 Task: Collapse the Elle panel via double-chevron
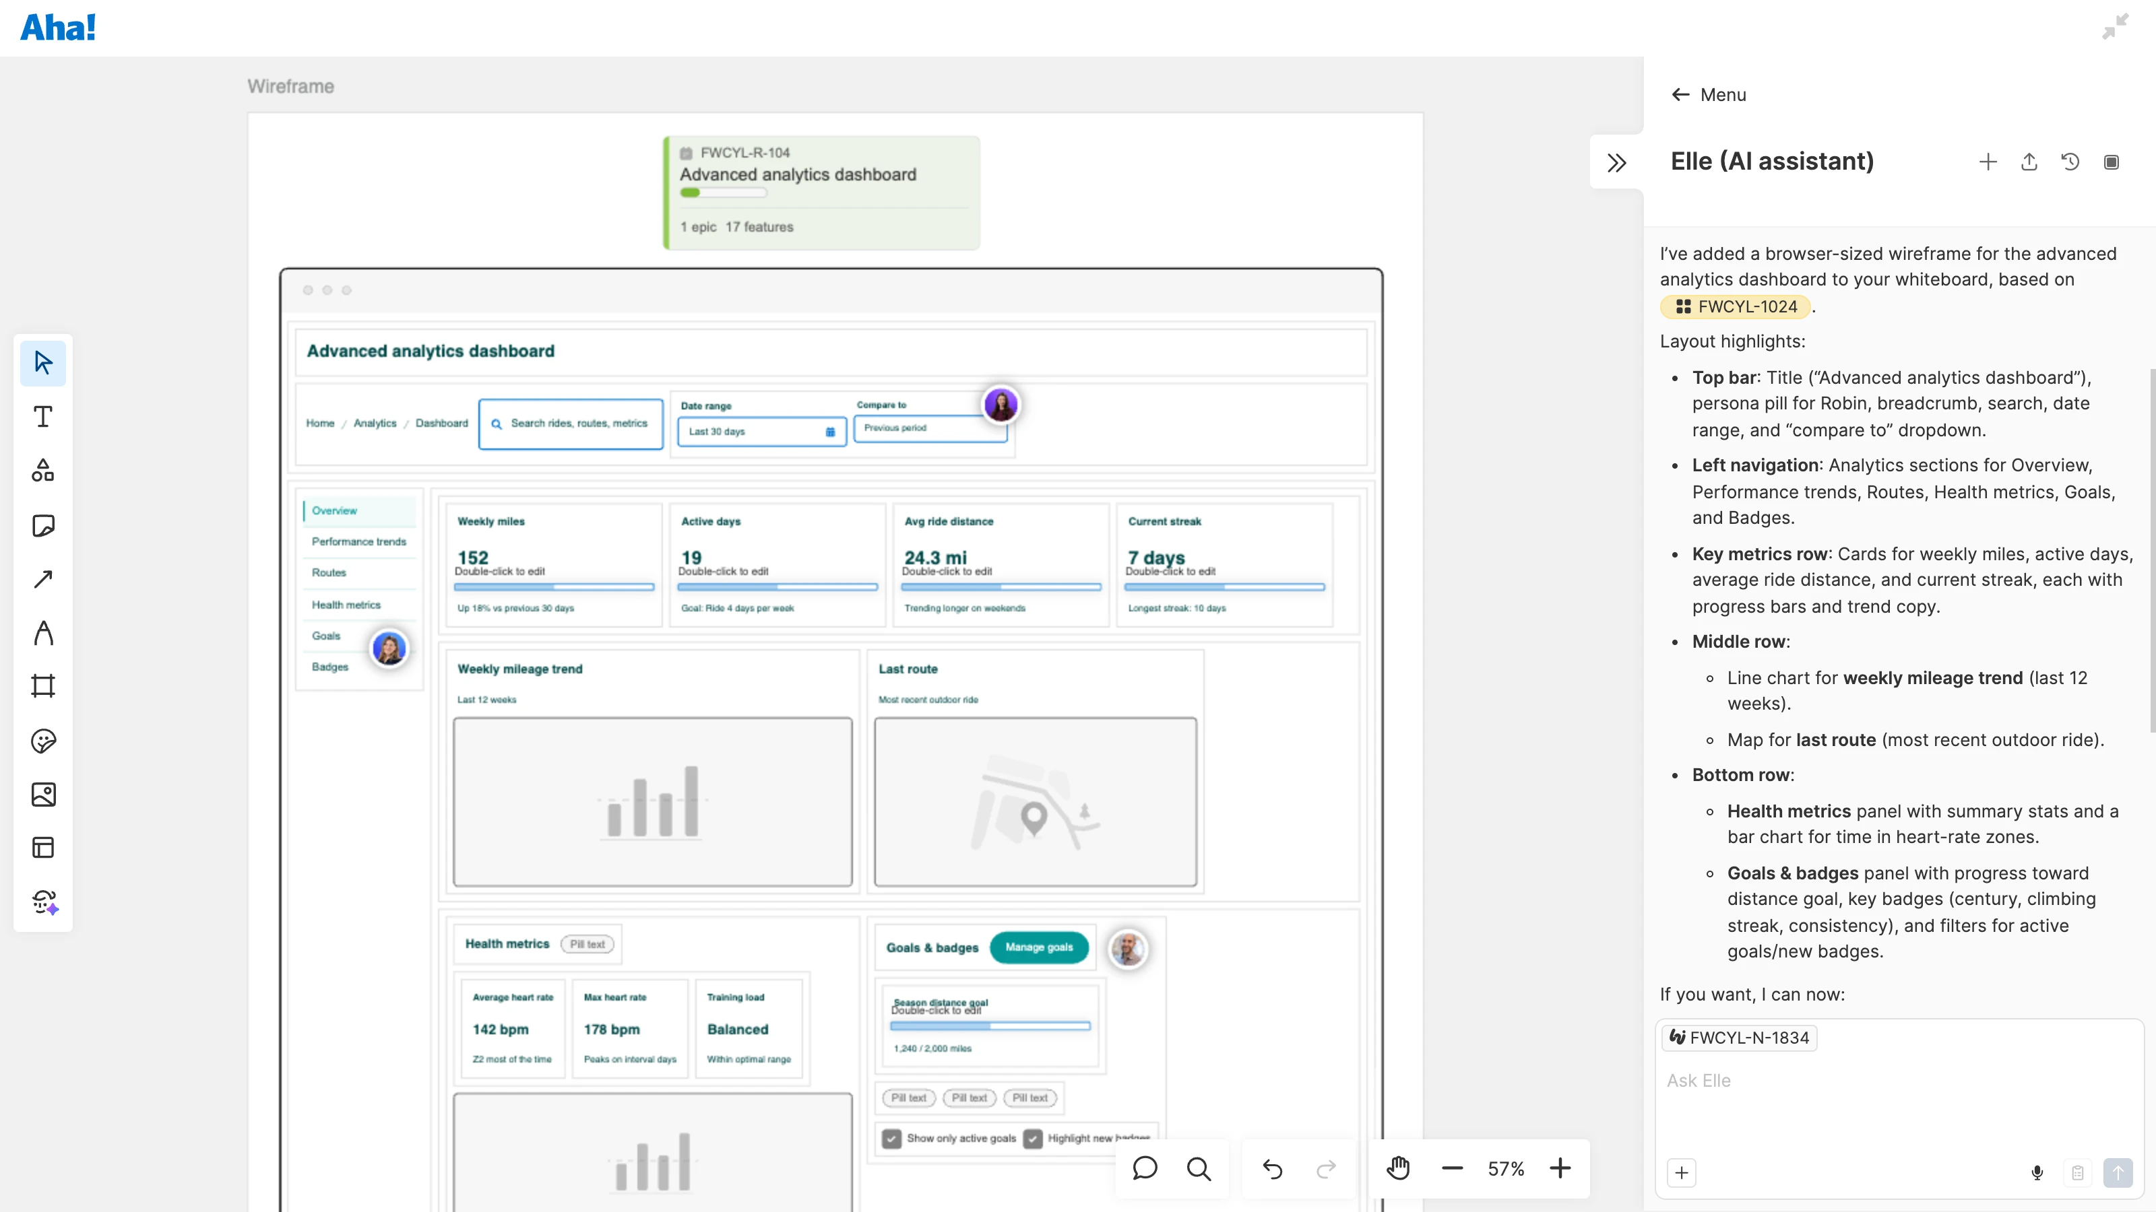[x=1617, y=162]
